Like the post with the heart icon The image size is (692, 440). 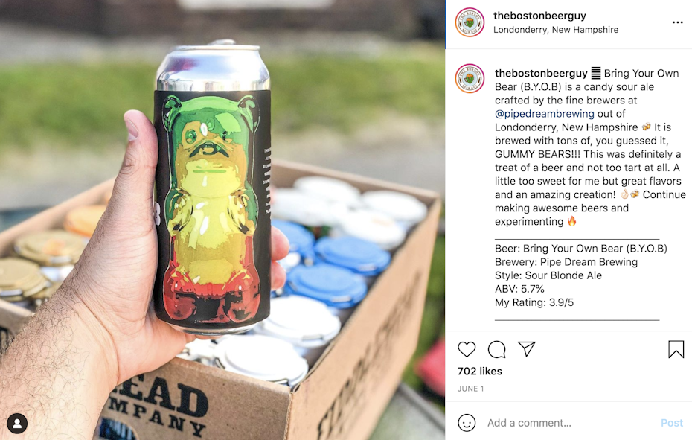(467, 349)
